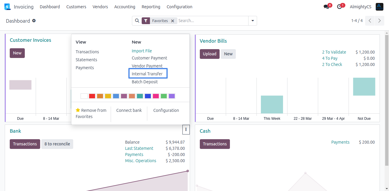Click the magnifying glass search icon

point(137,21)
